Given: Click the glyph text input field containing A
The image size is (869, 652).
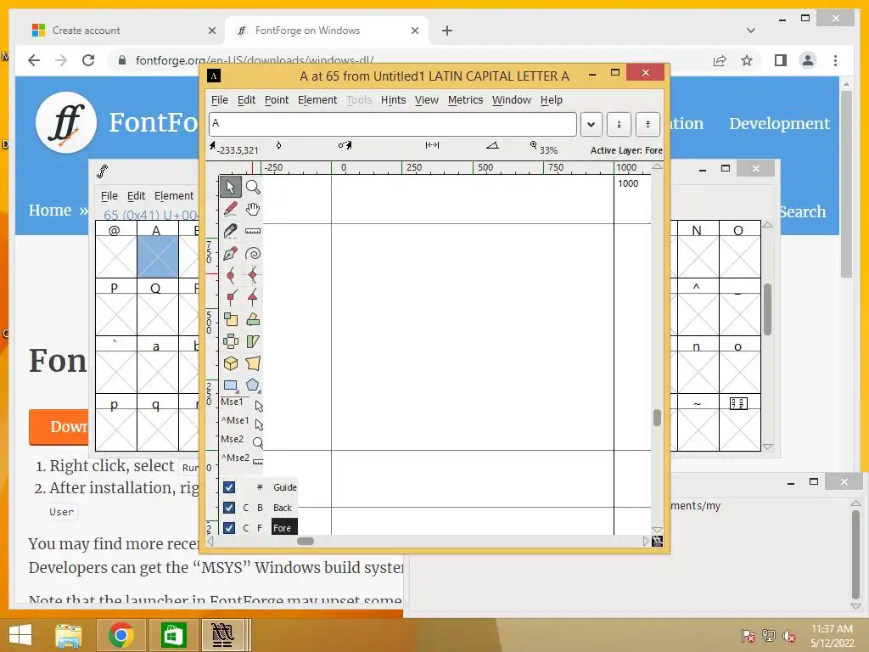Looking at the screenshot, I should click(x=393, y=124).
